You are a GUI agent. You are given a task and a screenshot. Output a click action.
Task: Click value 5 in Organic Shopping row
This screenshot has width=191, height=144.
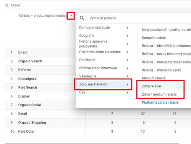[x=112, y=123]
